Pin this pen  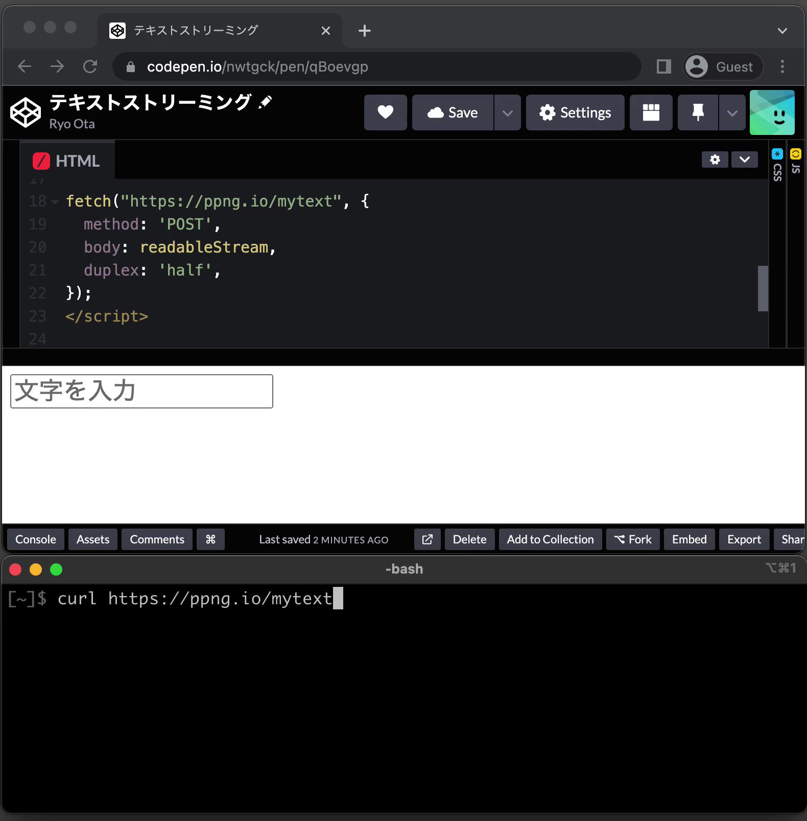point(698,112)
